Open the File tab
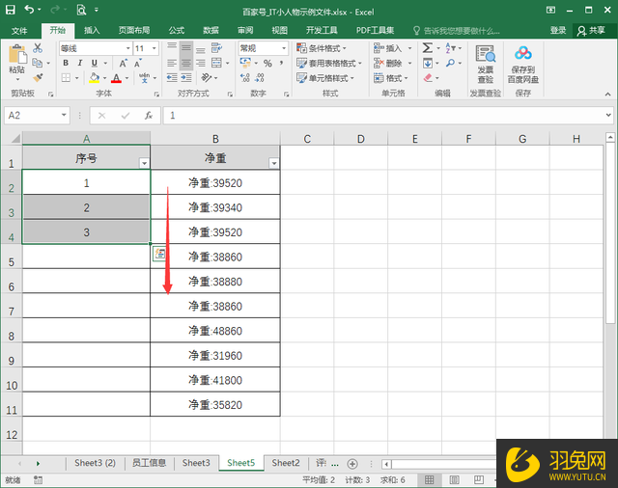This screenshot has height=488, width=618. [19, 30]
